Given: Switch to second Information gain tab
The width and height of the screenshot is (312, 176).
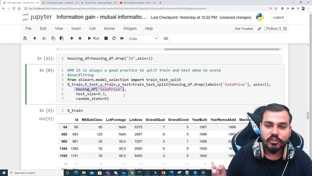Looking at the screenshot, I should (x=59, y=3).
